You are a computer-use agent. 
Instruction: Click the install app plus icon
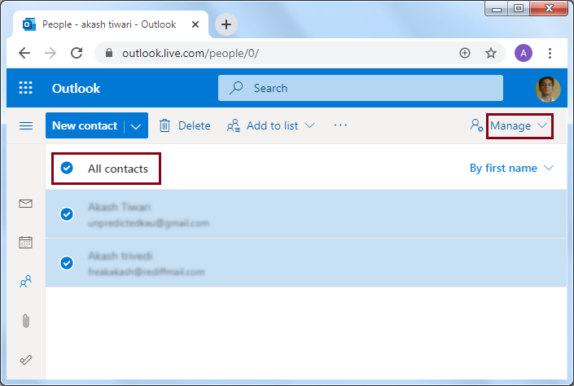465,53
